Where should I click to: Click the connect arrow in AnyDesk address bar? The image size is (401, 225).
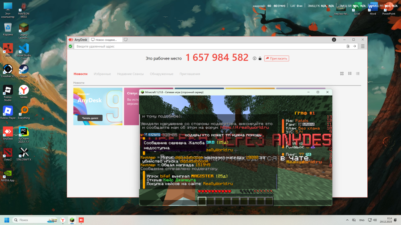click(x=354, y=46)
